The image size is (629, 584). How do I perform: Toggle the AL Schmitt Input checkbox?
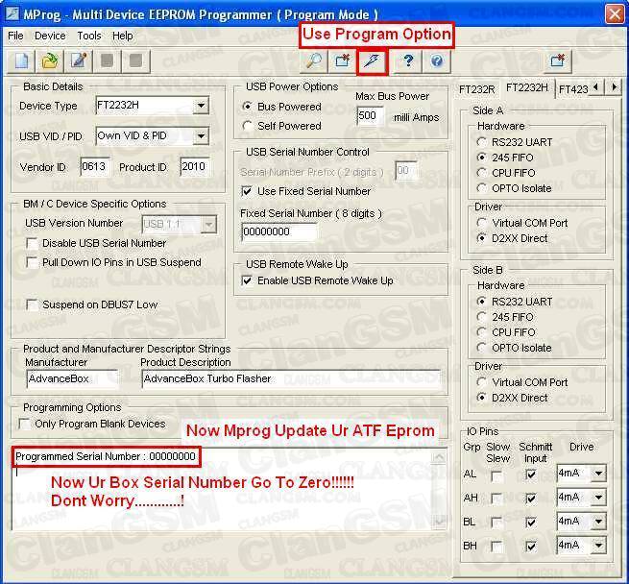[530, 475]
